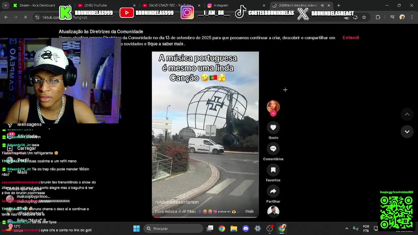Expand the caption with 'mais'
The height and width of the screenshot is (235, 418).
coord(249,211)
